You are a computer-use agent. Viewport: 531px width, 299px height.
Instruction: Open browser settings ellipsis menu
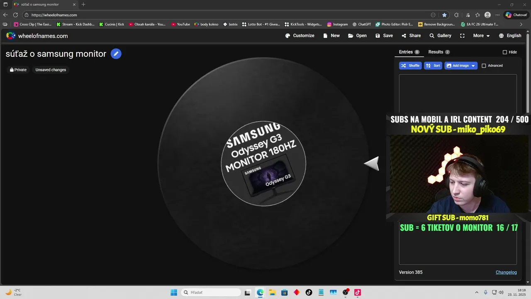(x=497, y=15)
